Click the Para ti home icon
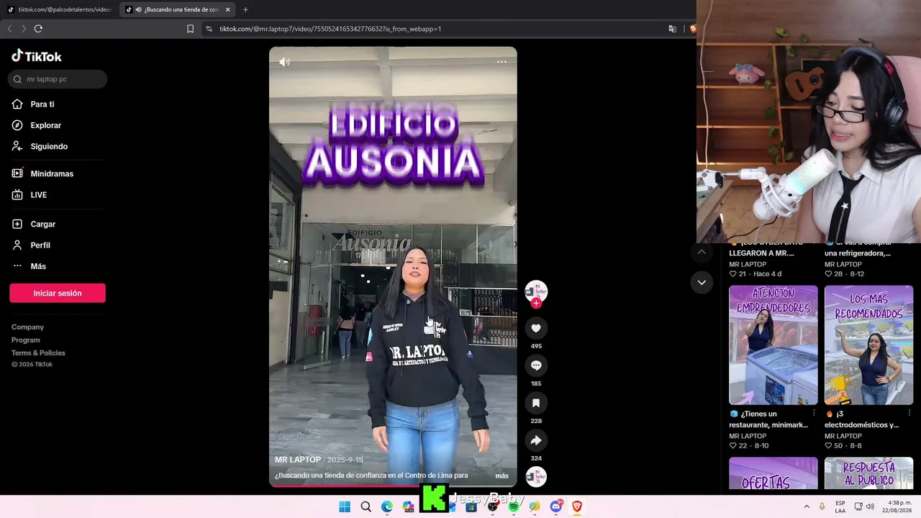921x518 pixels. pos(17,104)
